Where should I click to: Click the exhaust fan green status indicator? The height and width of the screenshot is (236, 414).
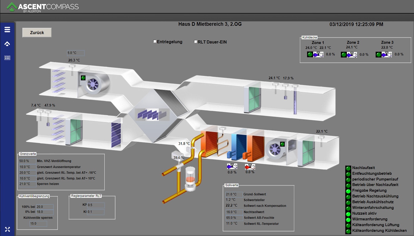tap(83, 78)
